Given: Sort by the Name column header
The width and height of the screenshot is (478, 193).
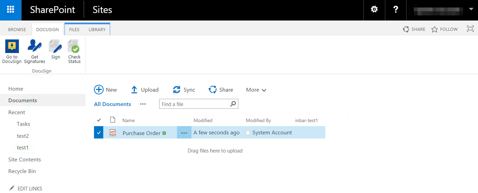Looking at the screenshot, I should click(128, 120).
